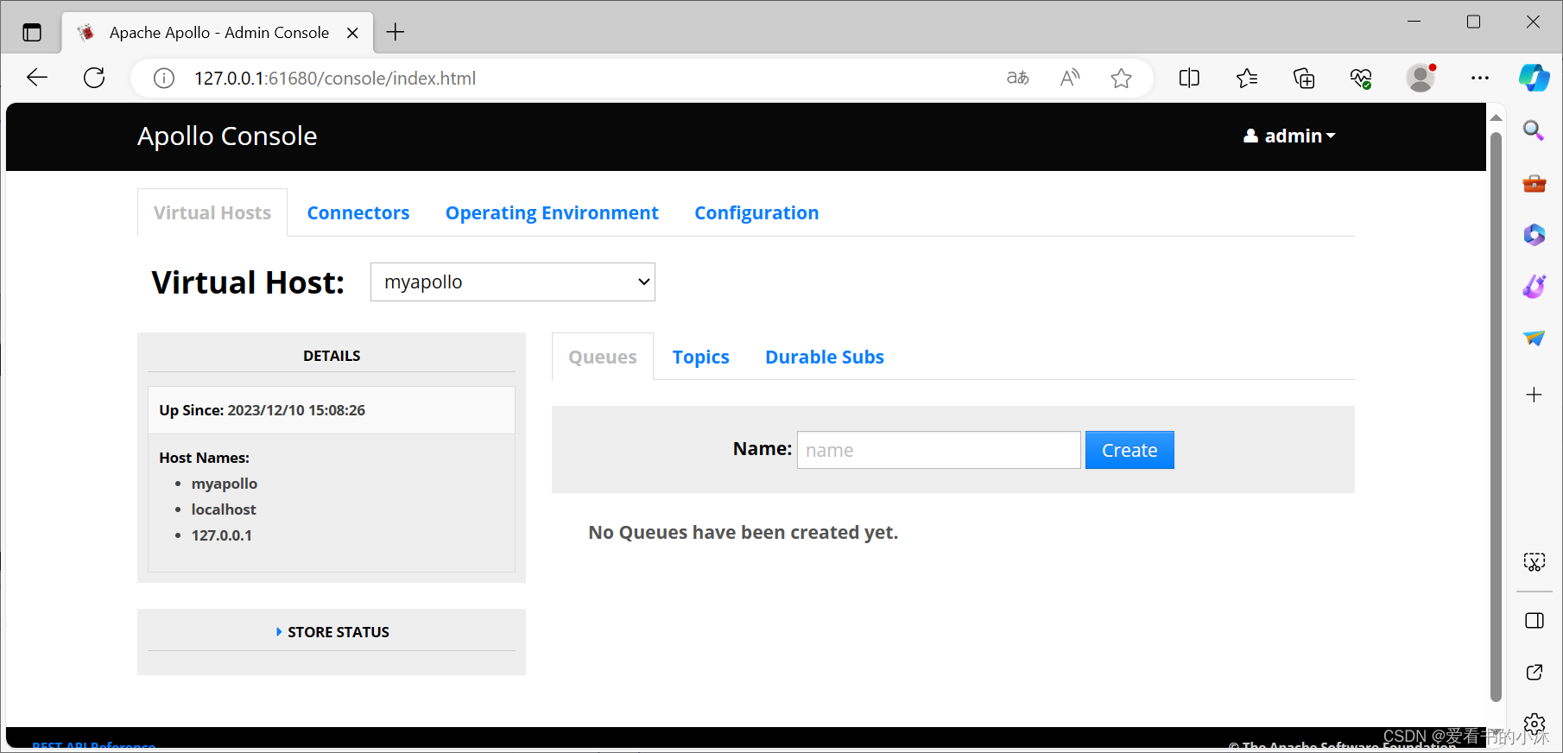Viewport: 1563px width, 753px height.
Task: Select the Durable Subs sub-tab
Action: (825, 357)
